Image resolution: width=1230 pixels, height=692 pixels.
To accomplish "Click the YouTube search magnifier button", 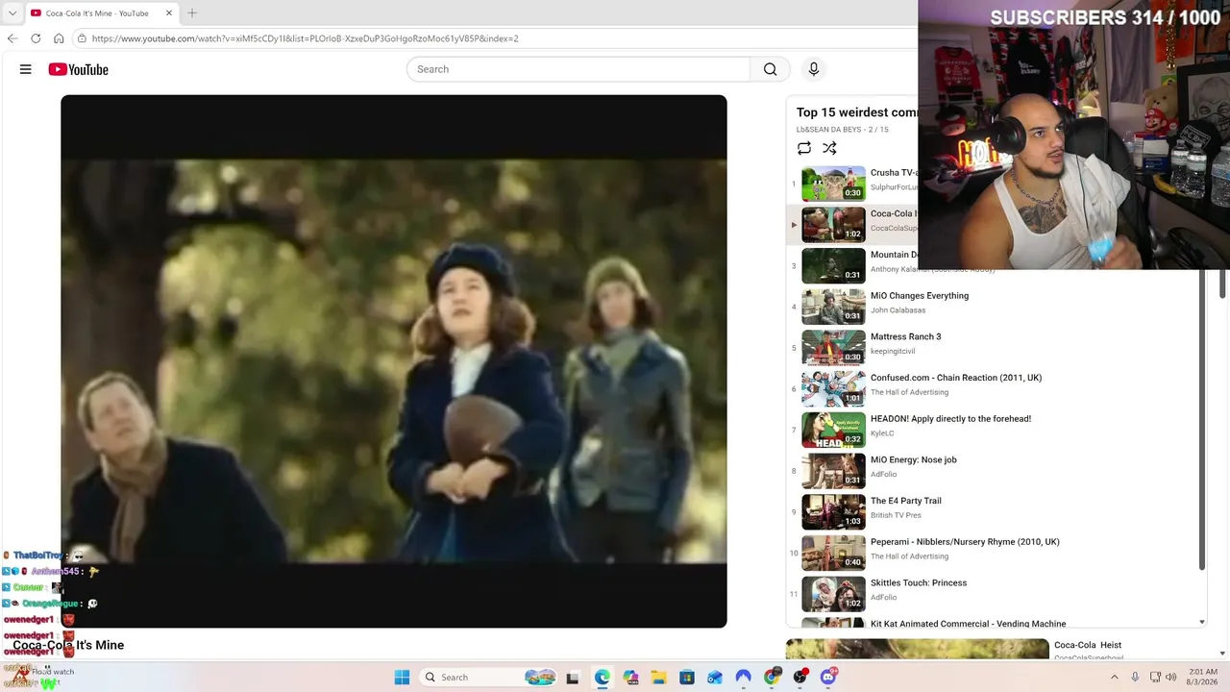I will click(770, 69).
